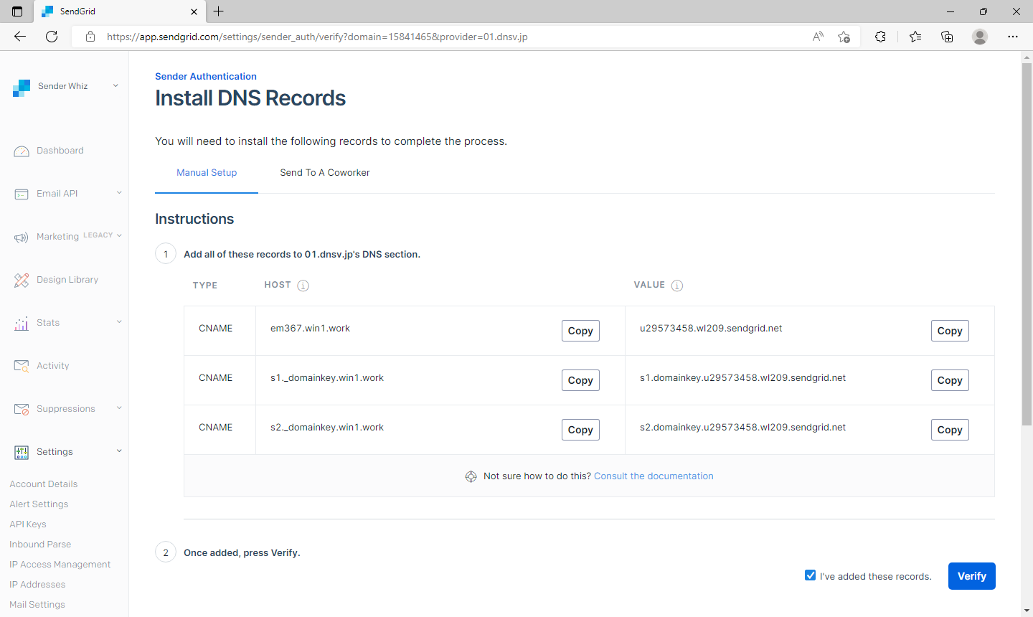Click the SendGrid logo in sidebar
This screenshot has height=617, width=1033.
(22, 88)
